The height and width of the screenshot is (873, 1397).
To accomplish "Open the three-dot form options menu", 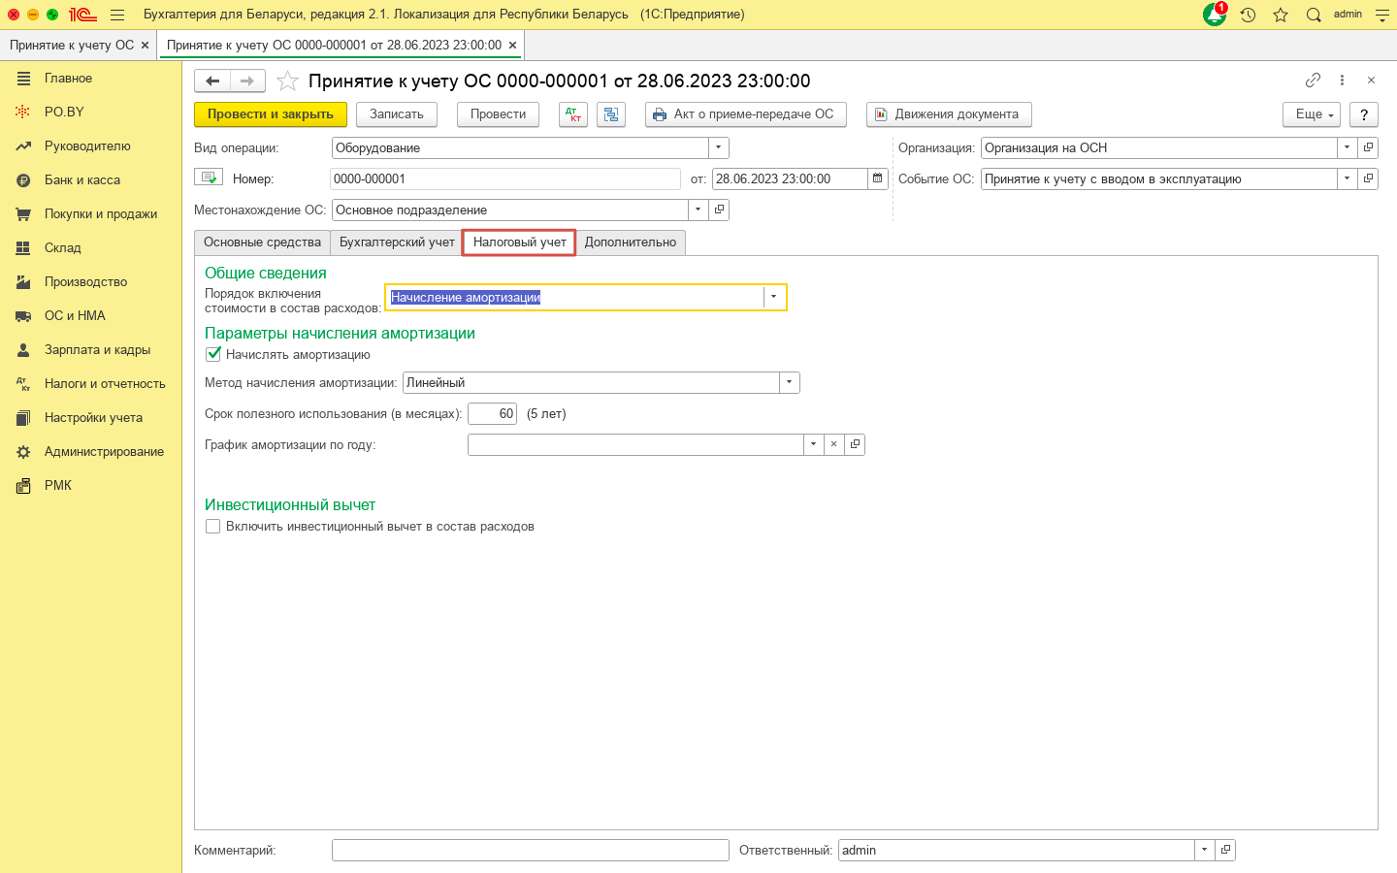I will point(1342,81).
